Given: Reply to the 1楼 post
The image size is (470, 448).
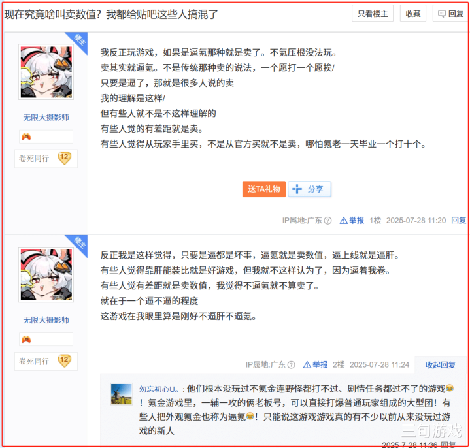Looking at the screenshot, I should pyautogui.click(x=459, y=221).
